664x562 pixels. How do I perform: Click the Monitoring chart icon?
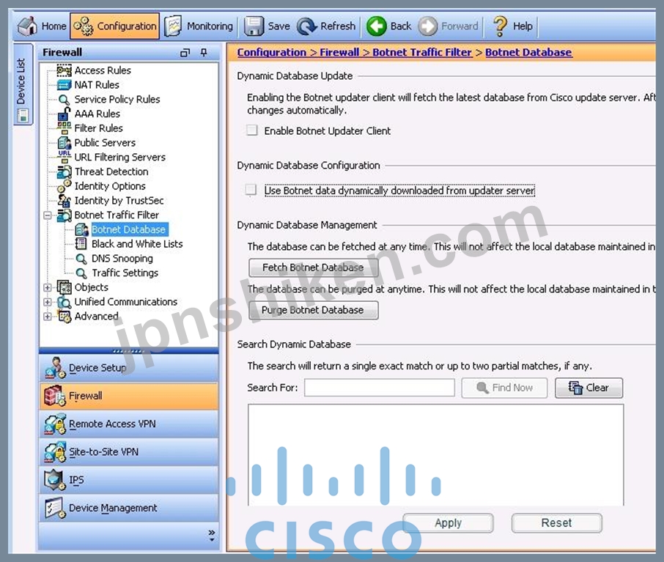pyautogui.click(x=173, y=26)
